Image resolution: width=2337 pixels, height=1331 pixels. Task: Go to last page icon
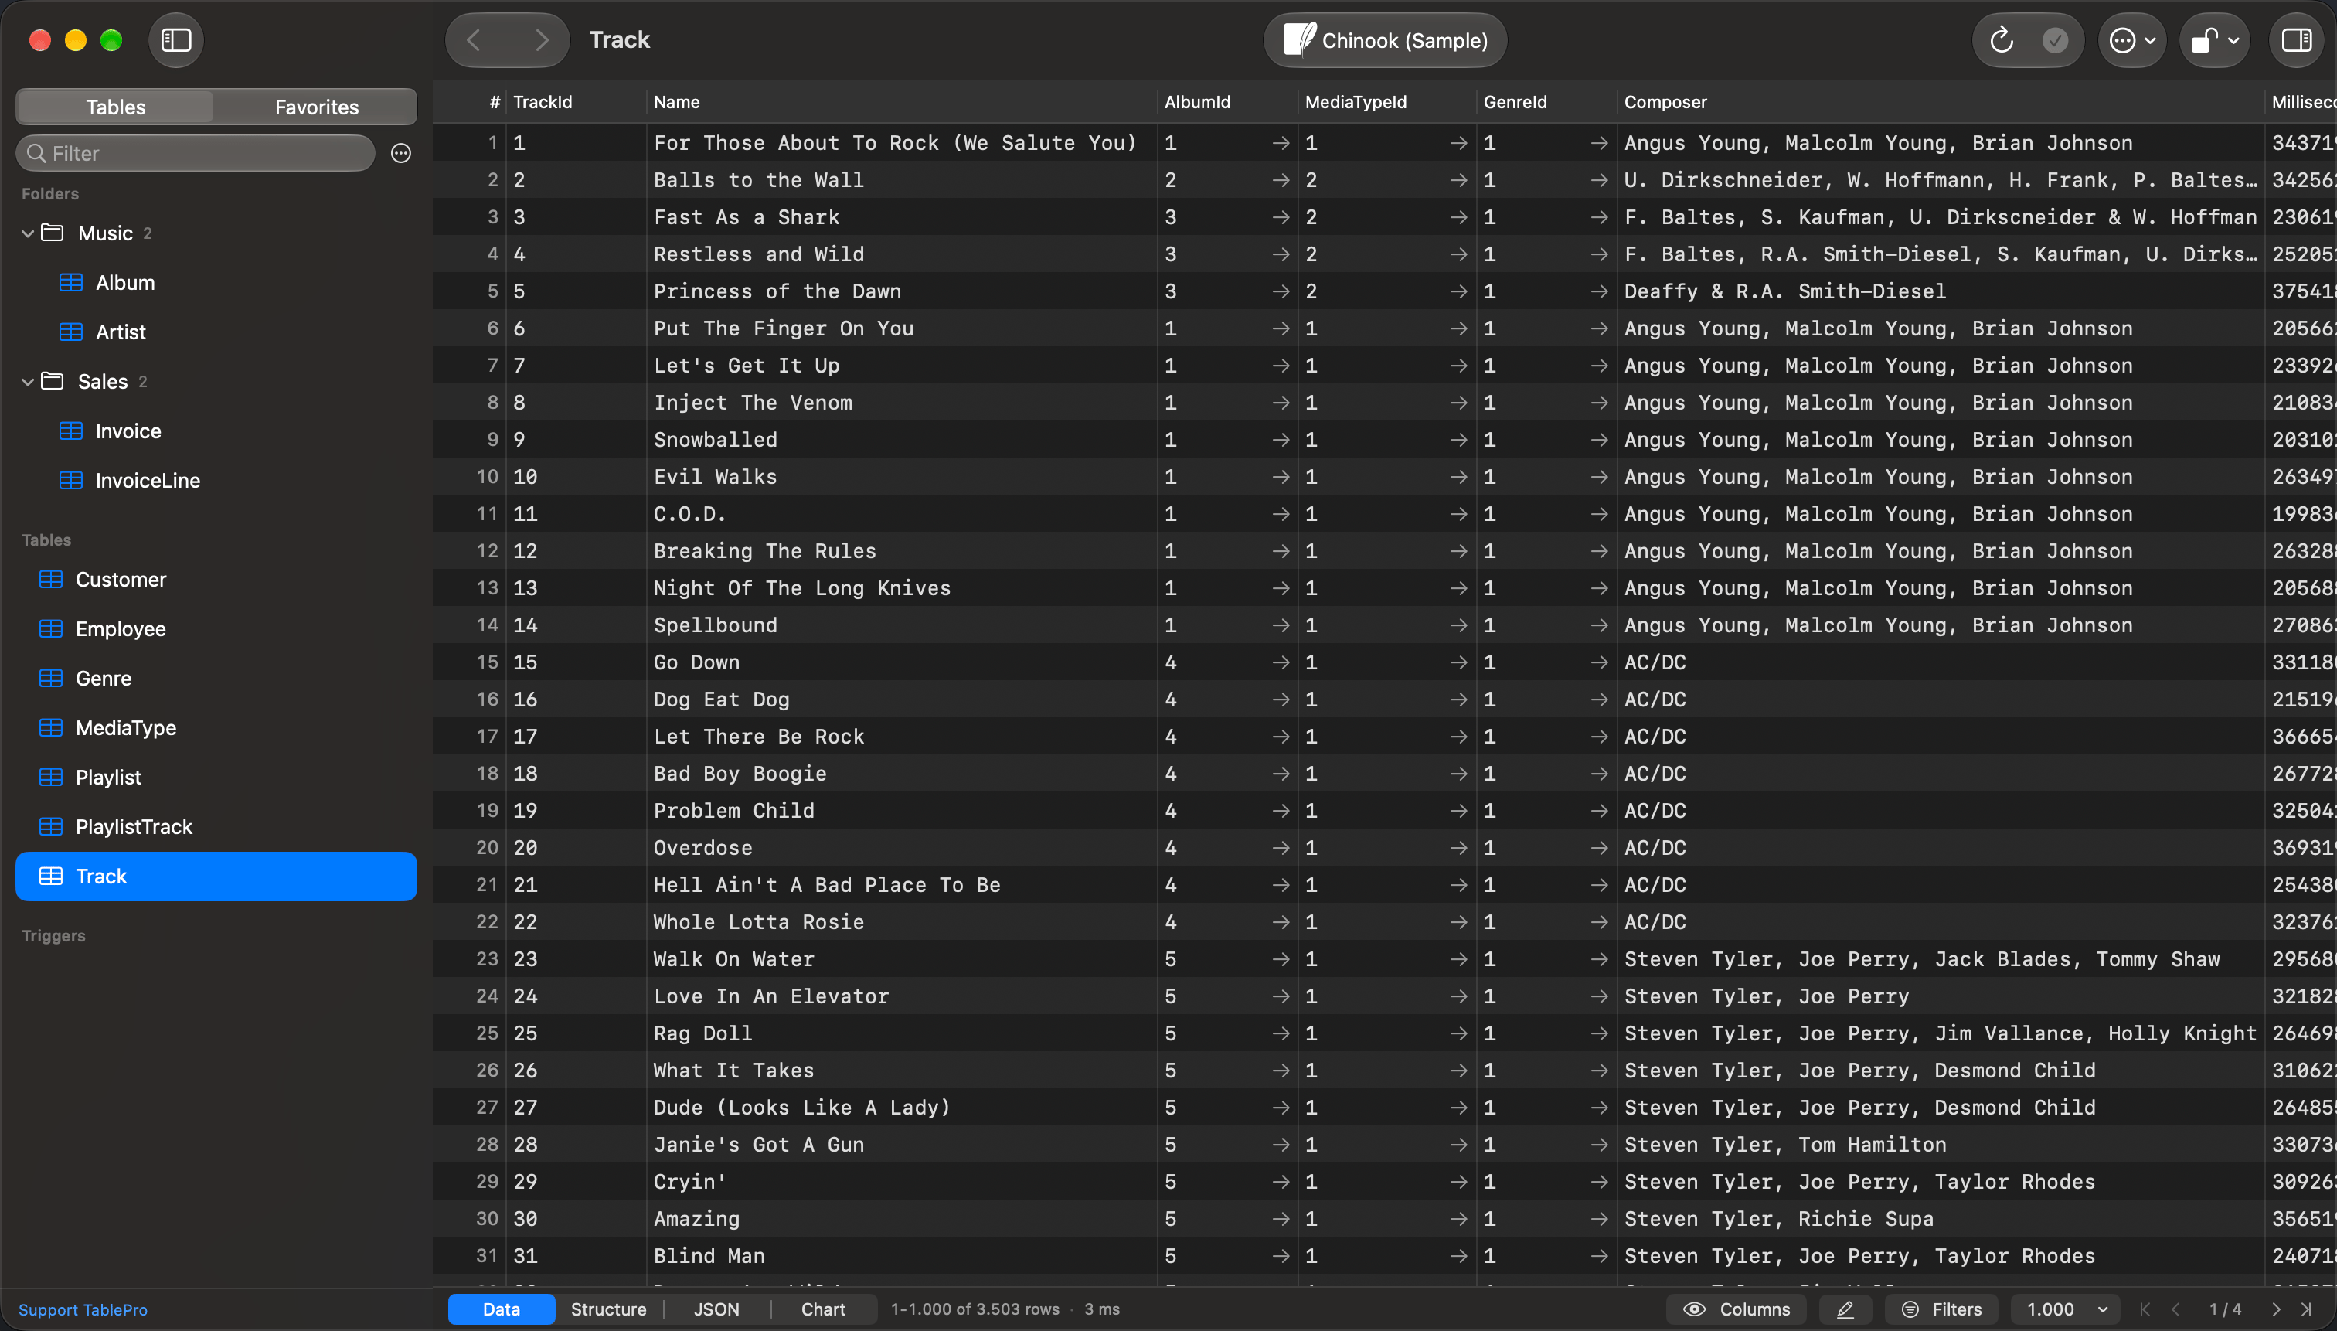[2307, 1309]
